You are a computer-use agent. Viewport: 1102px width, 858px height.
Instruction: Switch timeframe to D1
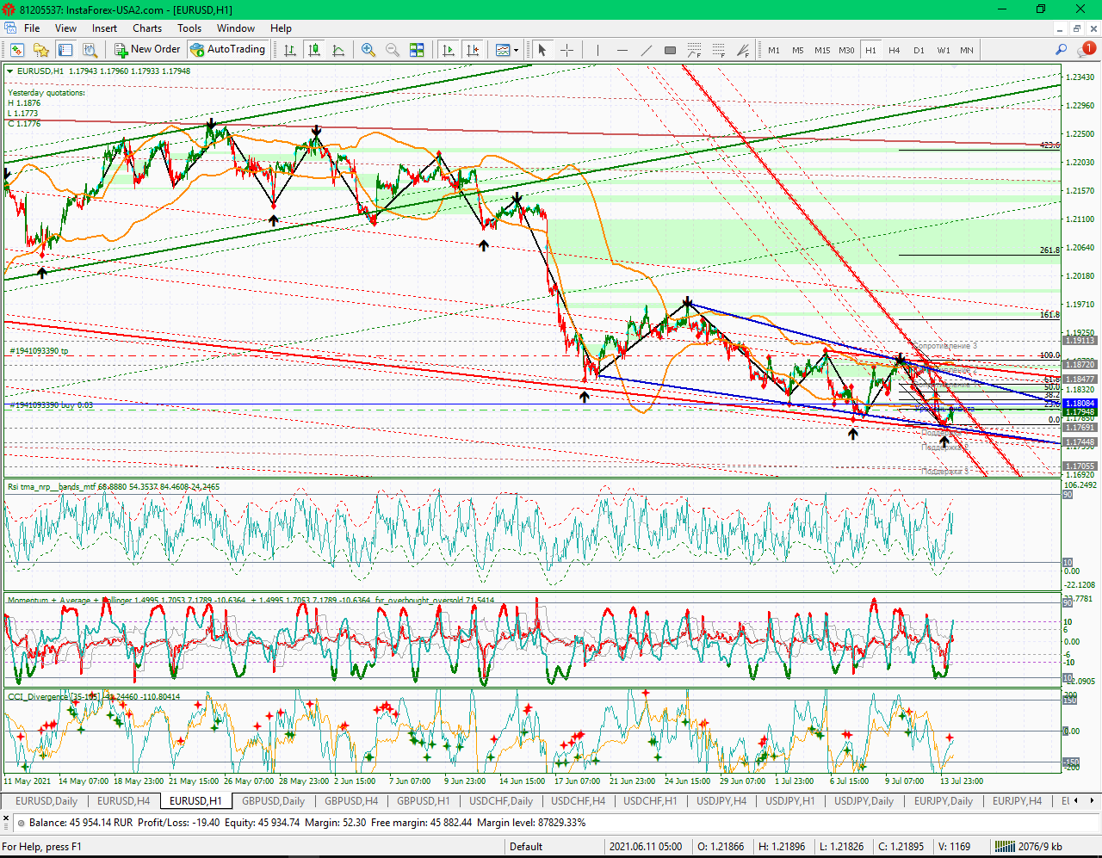coord(919,50)
